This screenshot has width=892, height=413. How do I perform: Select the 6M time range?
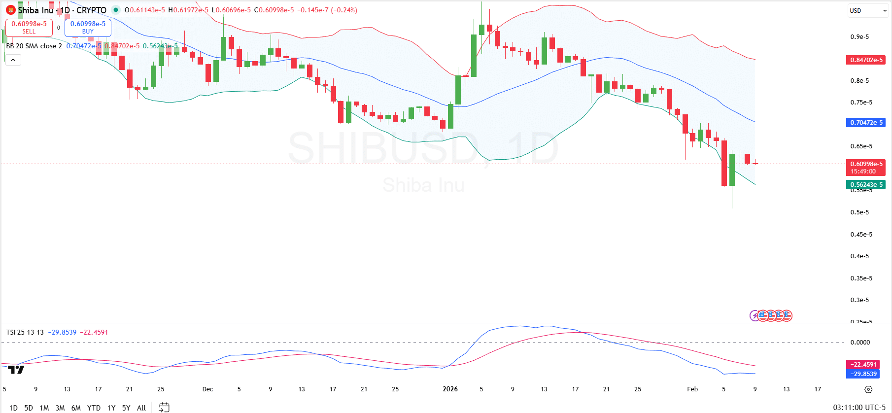click(76, 408)
